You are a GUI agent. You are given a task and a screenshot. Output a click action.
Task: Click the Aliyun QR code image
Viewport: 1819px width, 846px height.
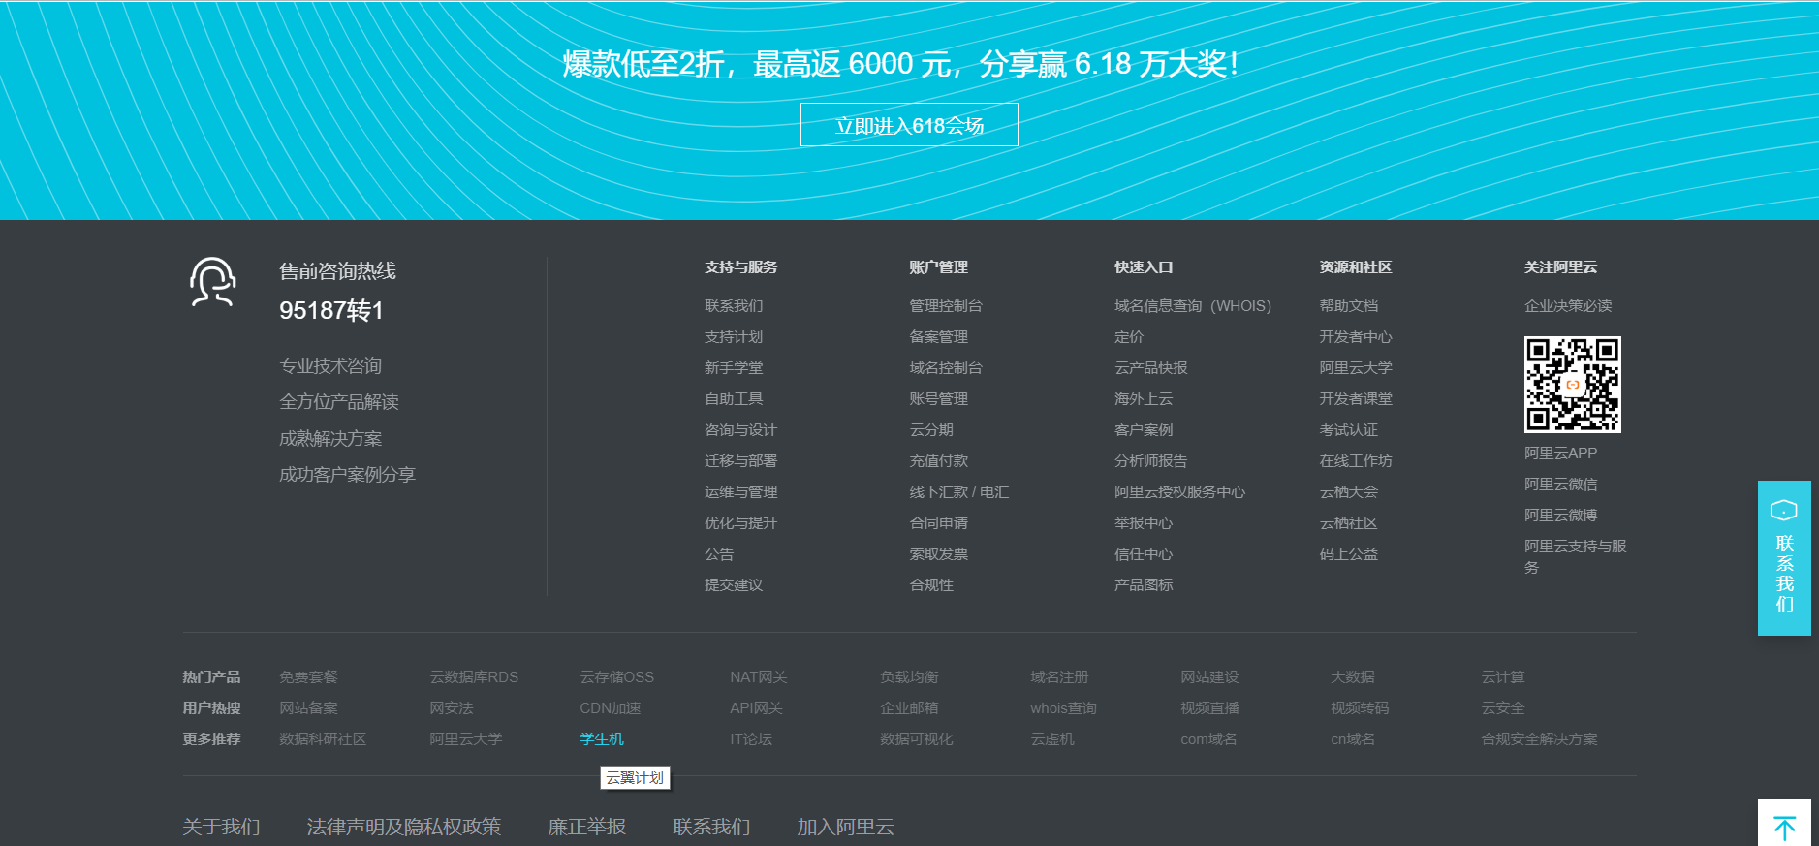click(x=1572, y=385)
